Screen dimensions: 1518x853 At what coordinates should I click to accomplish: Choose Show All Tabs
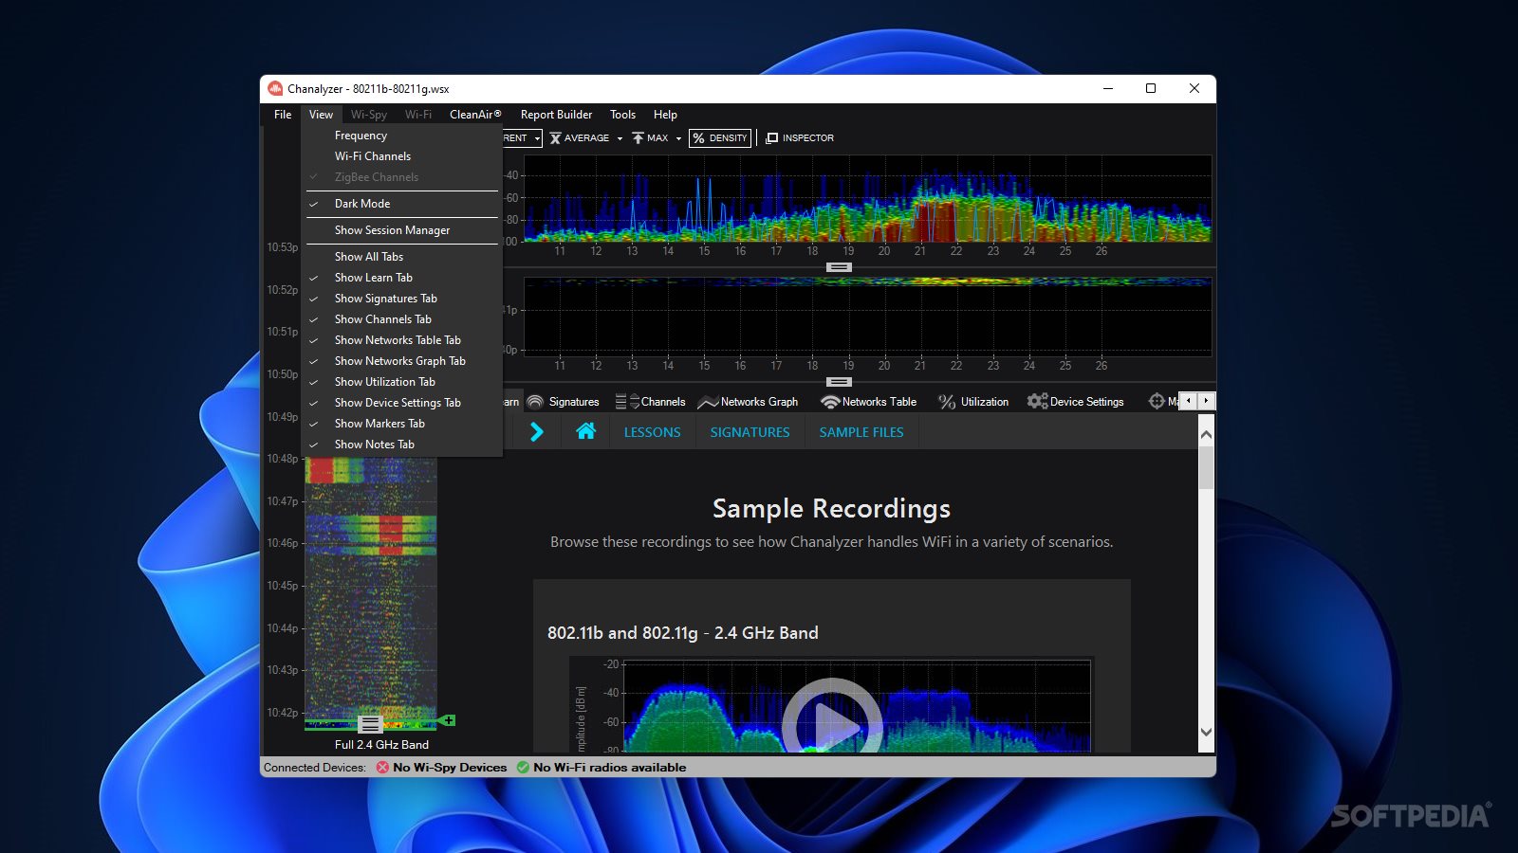[402, 257]
